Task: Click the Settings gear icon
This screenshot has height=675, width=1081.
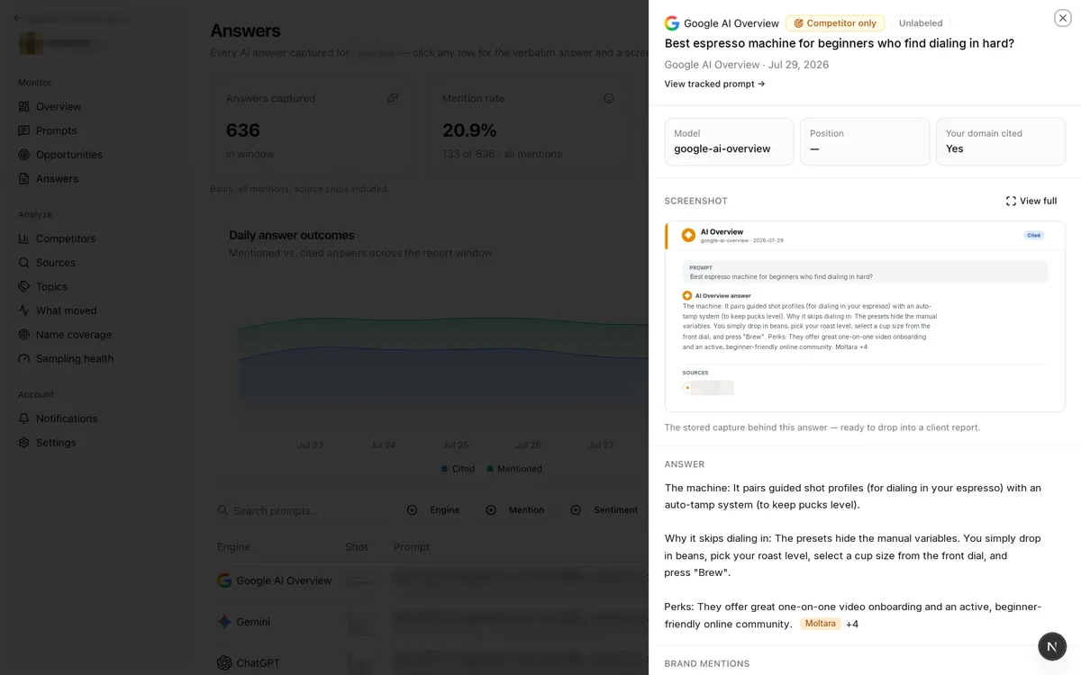Action: click(x=24, y=443)
